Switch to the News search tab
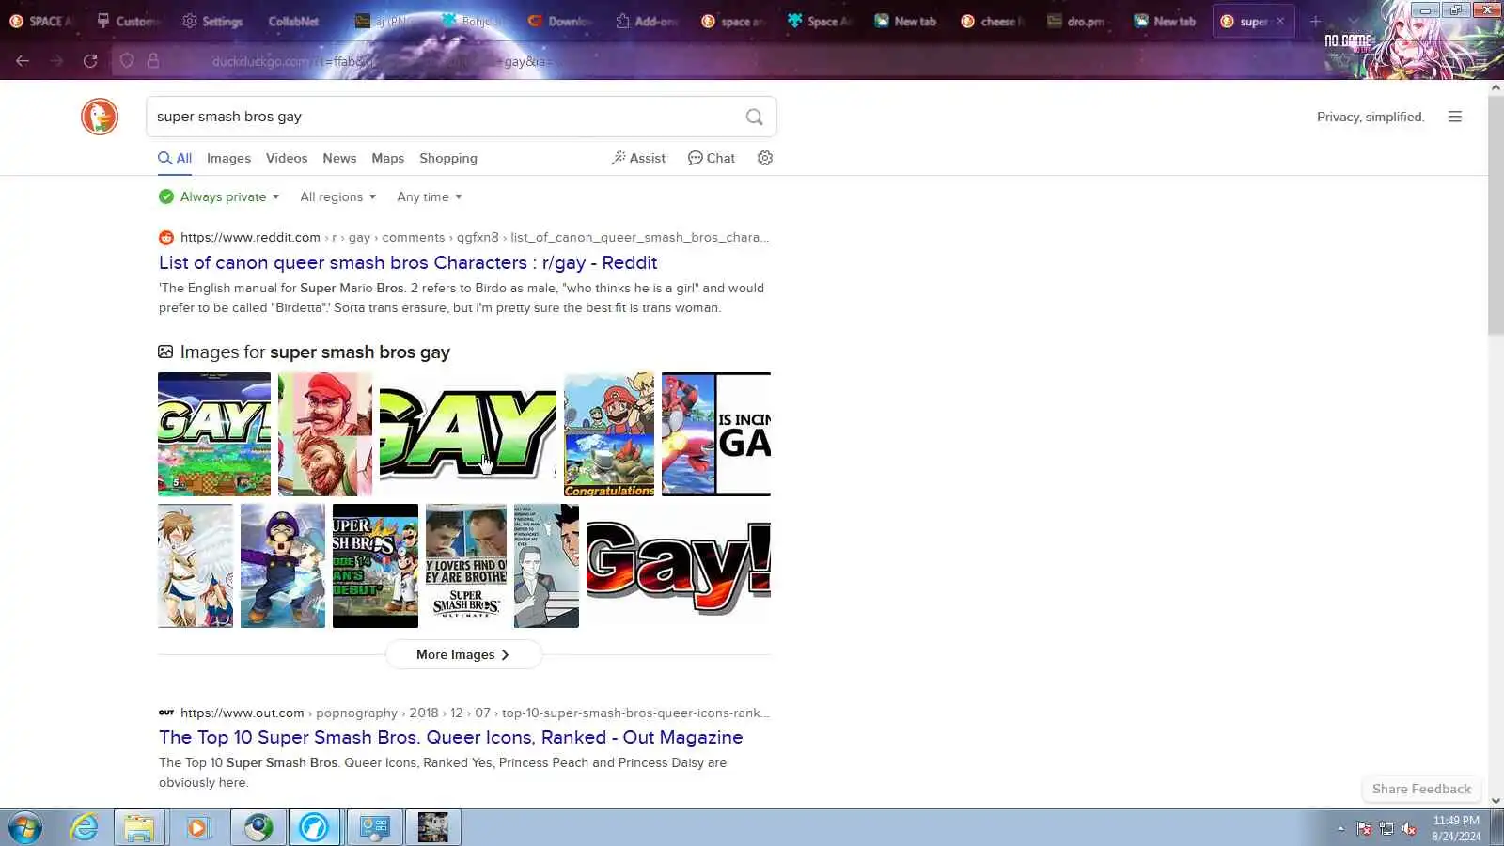 pos(339,158)
